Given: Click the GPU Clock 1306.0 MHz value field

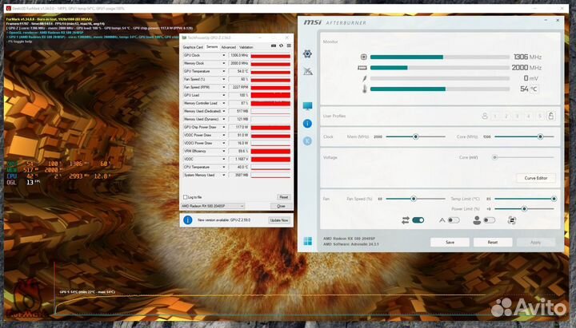Looking at the screenshot, I should [x=238, y=55].
